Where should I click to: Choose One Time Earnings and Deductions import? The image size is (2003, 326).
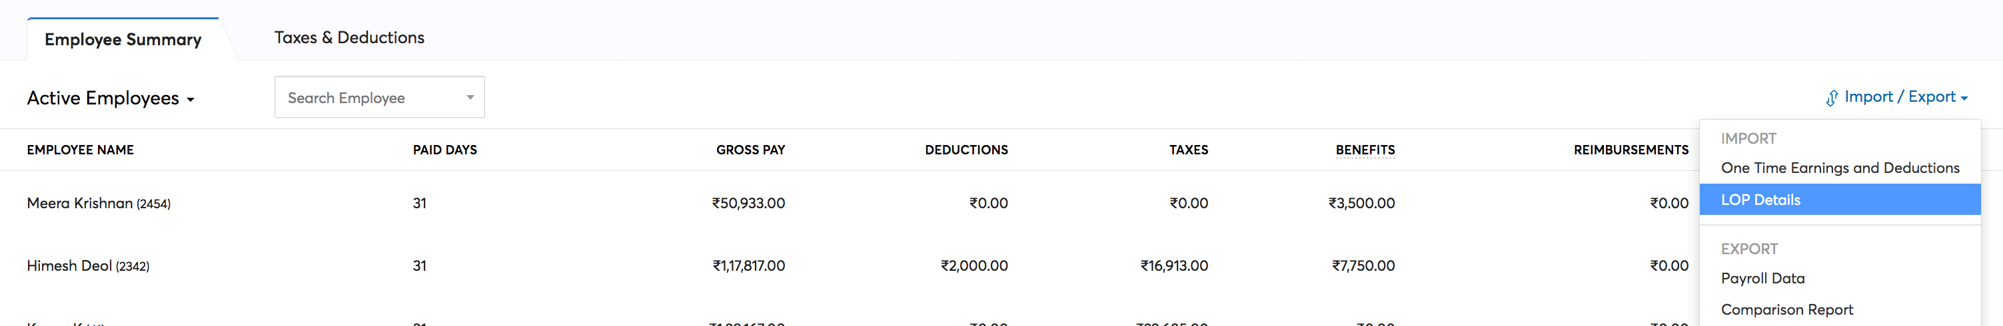1840,168
